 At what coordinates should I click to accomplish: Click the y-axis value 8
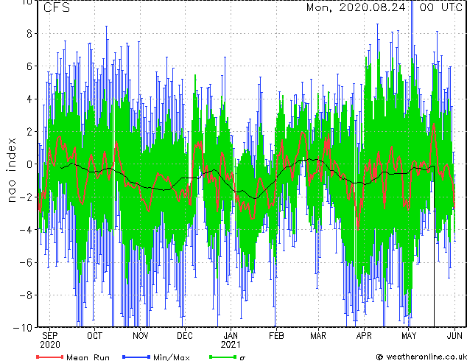point(29,34)
